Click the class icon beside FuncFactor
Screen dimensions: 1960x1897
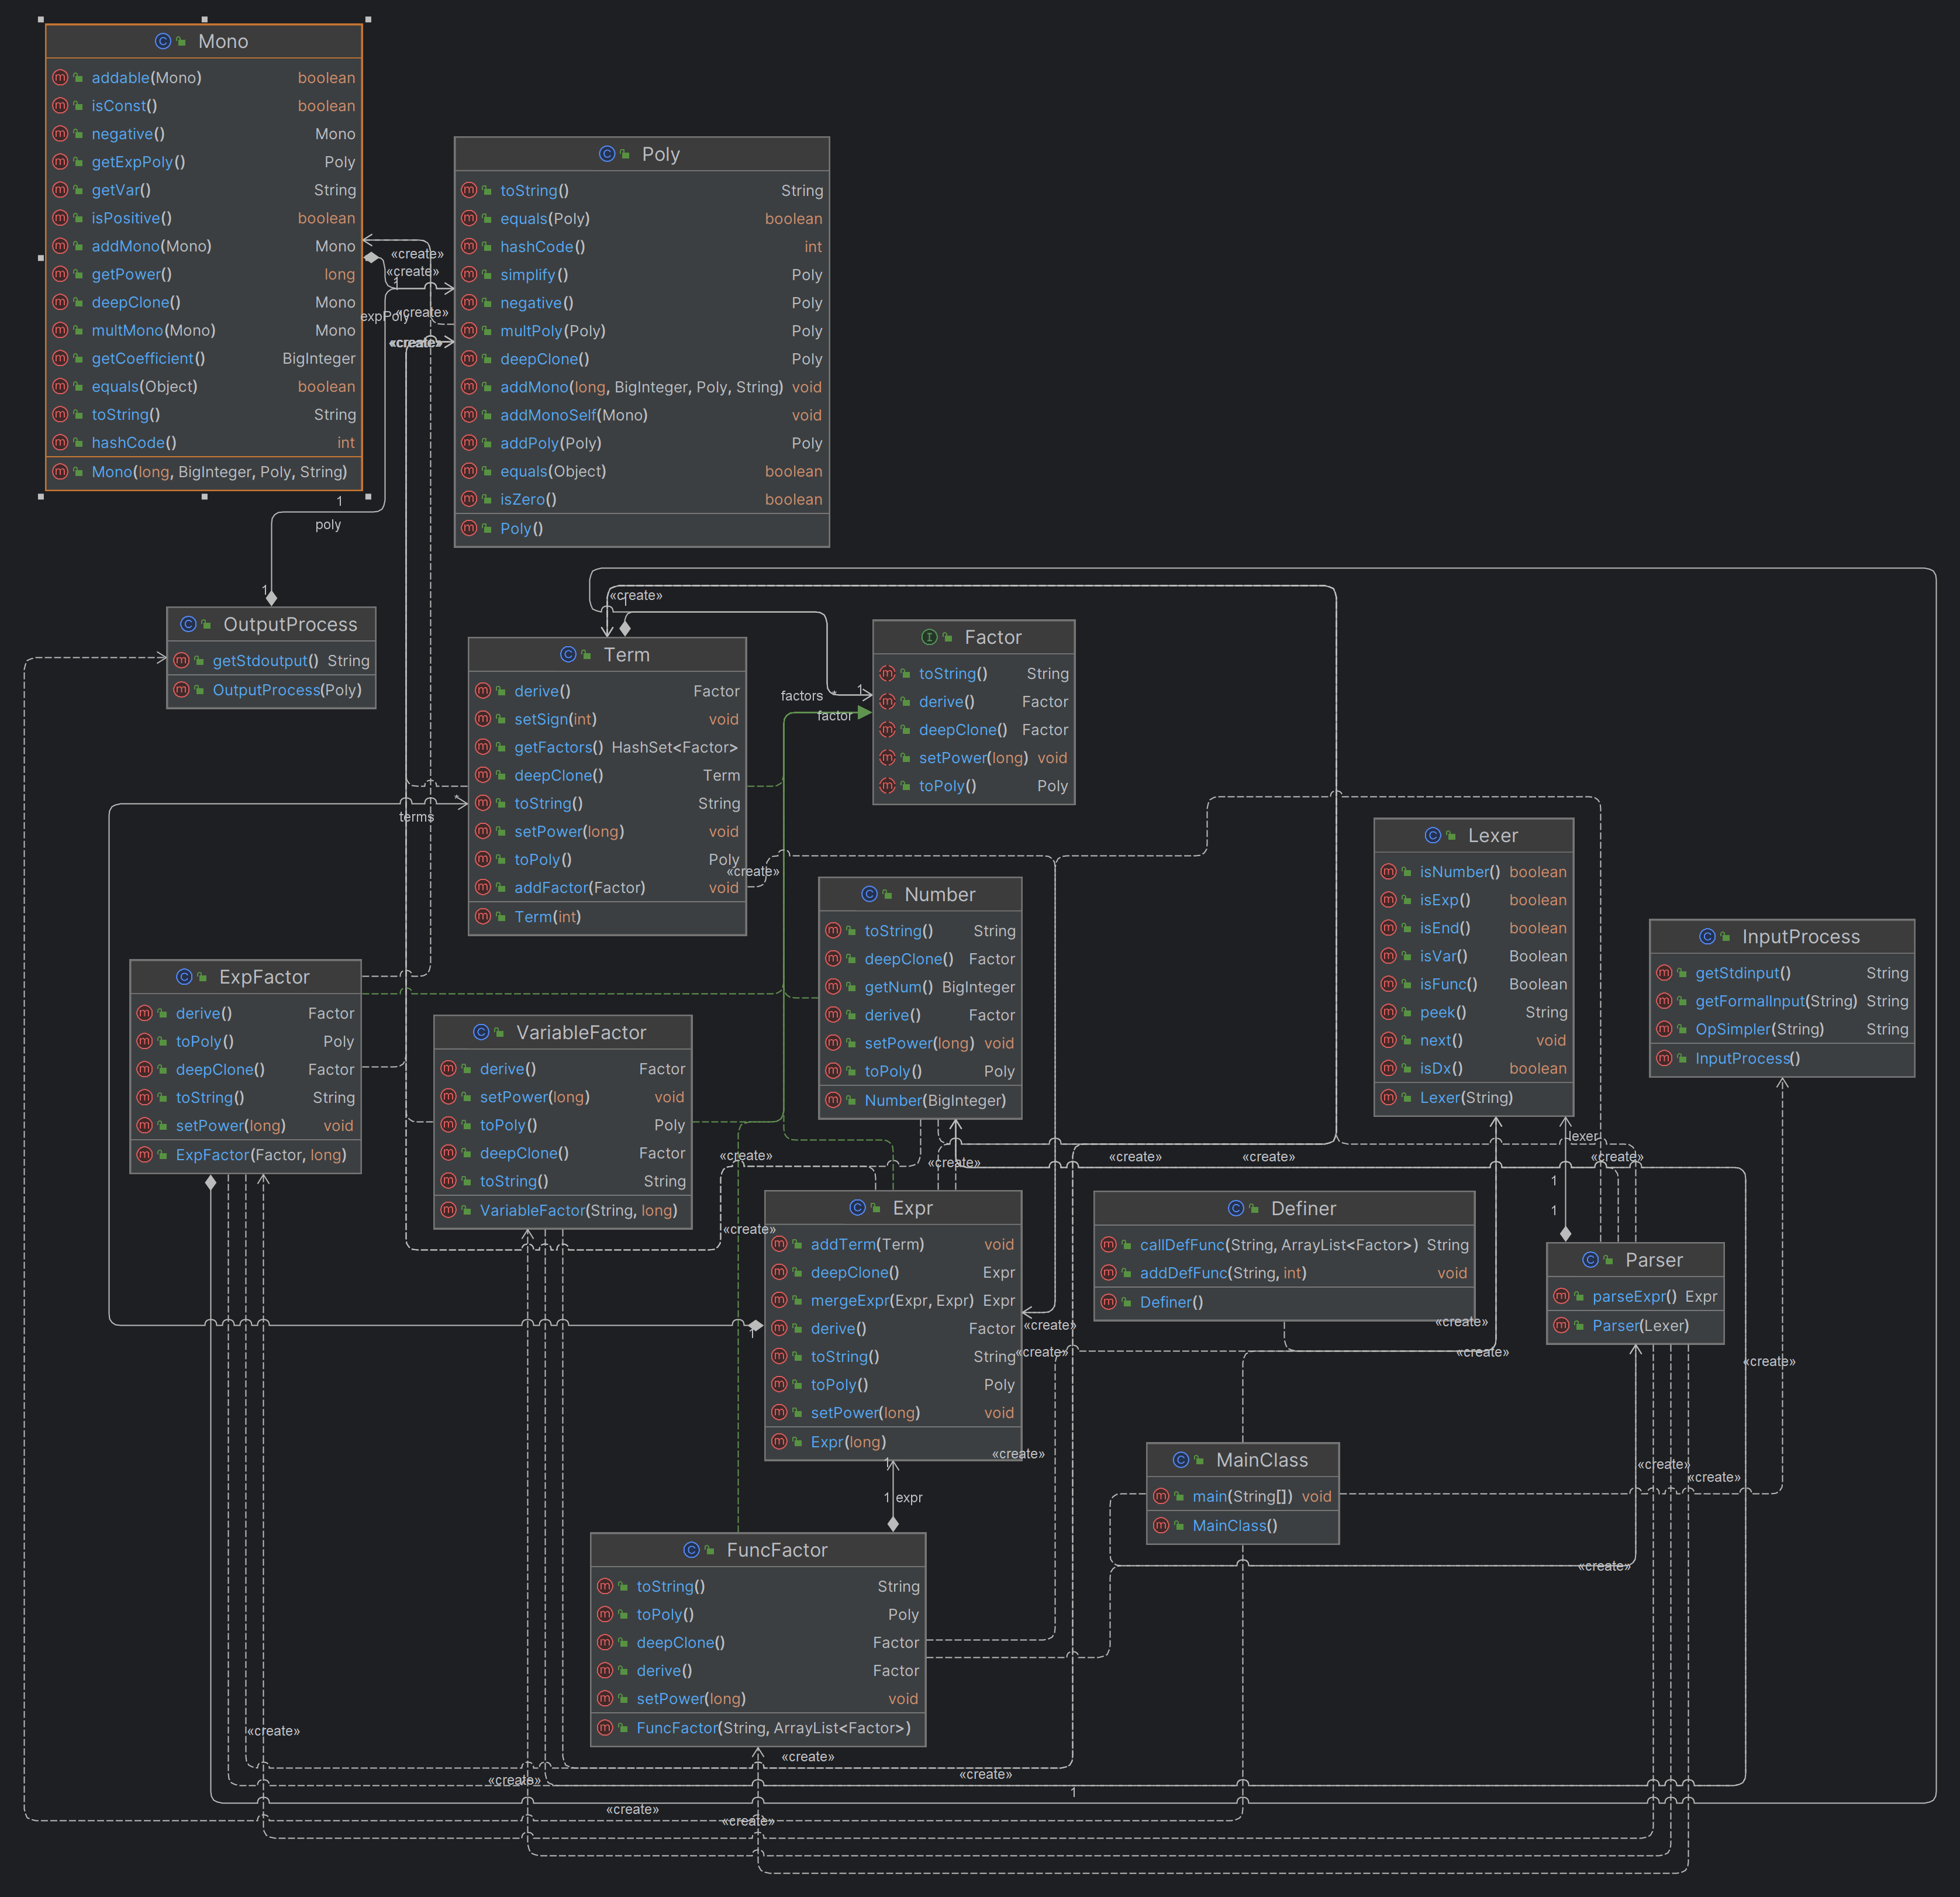click(691, 1550)
